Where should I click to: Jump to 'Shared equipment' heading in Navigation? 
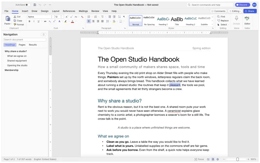point(17,61)
